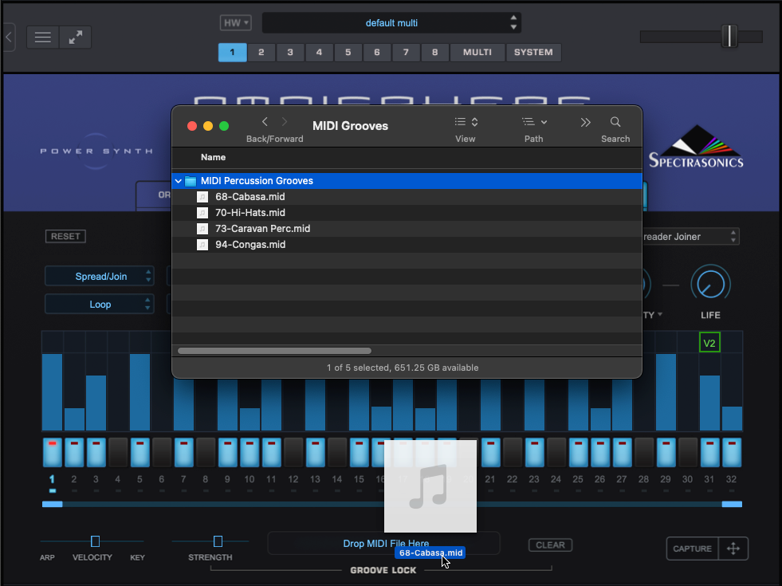Toggle arpeggiator step 6 button
782x586 pixels.
point(162,452)
